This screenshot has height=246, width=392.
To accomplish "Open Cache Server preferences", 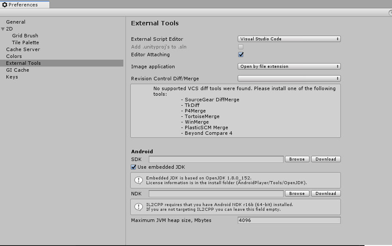I will coord(23,49).
